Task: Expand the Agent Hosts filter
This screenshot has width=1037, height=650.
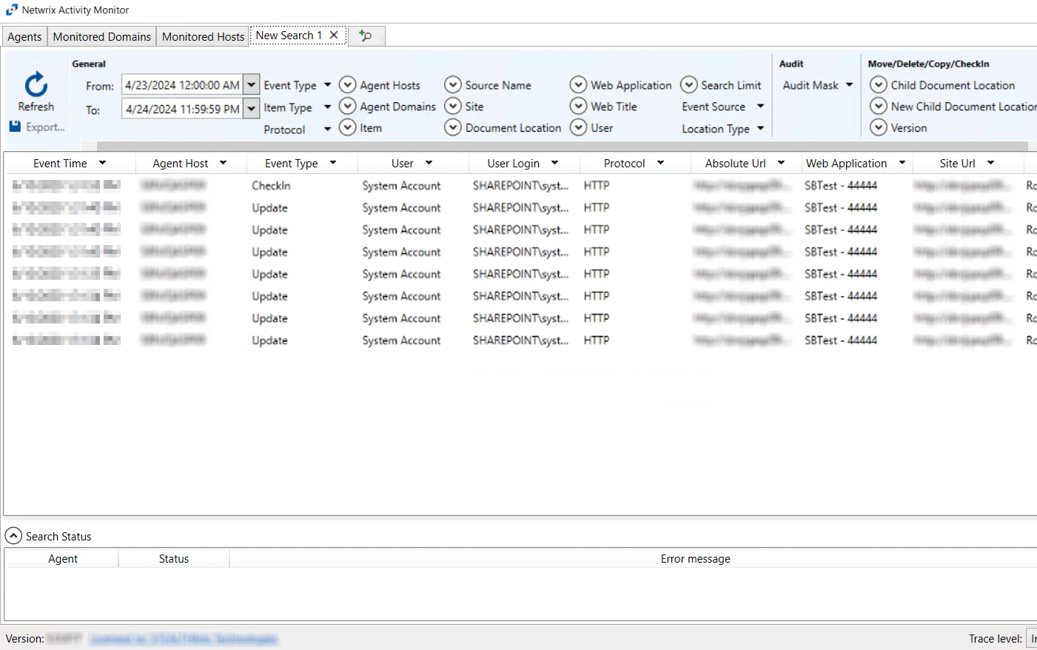Action: coord(347,85)
